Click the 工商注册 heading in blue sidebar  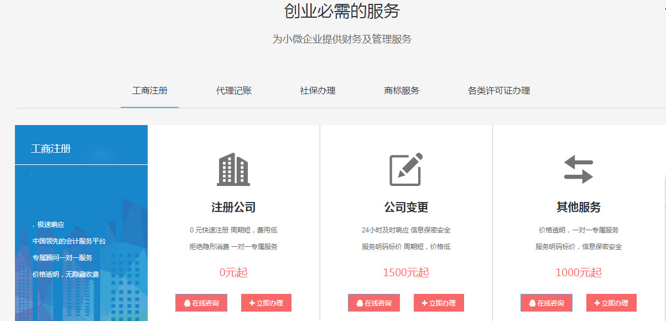(x=51, y=149)
